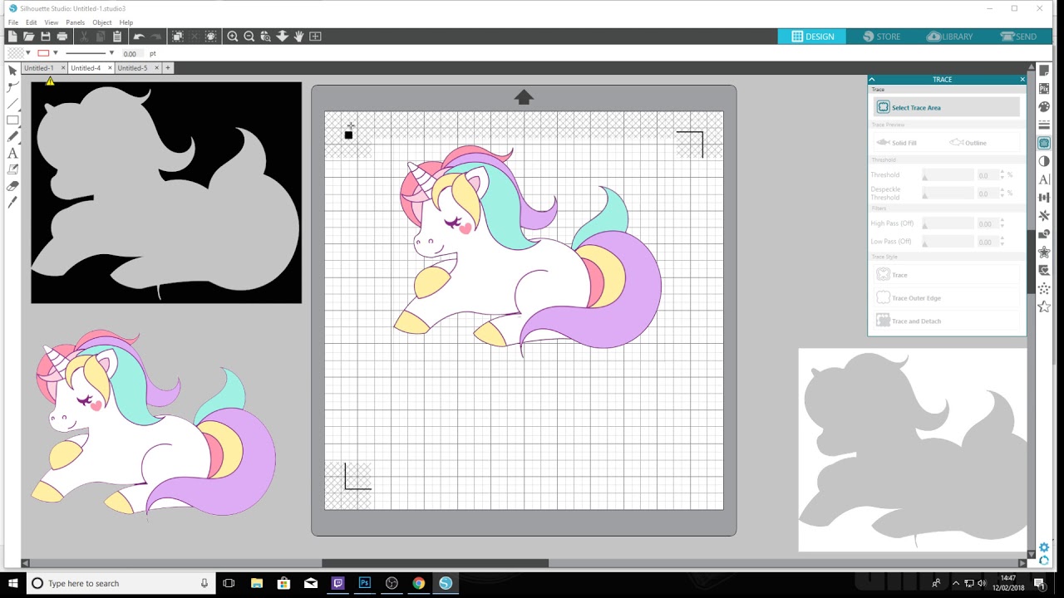Open the View menu
1064x598 pixels.
[x=51, y=22]
